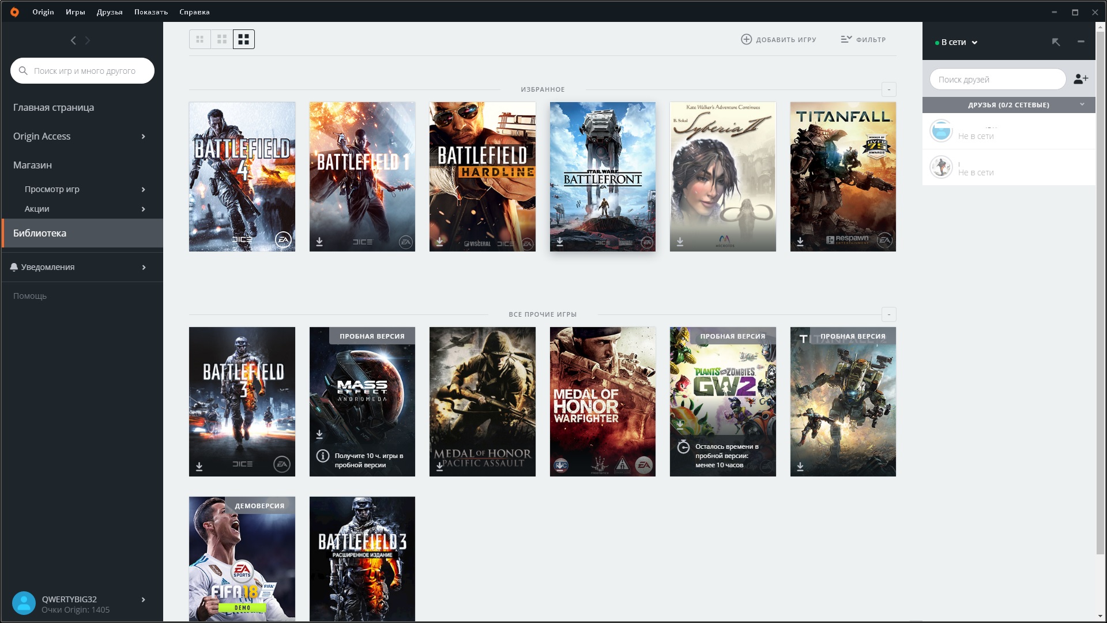1107x623 pixels.
Task: Open Battlefield 3 Расширенное издание tile
Action: click(362, 558)
